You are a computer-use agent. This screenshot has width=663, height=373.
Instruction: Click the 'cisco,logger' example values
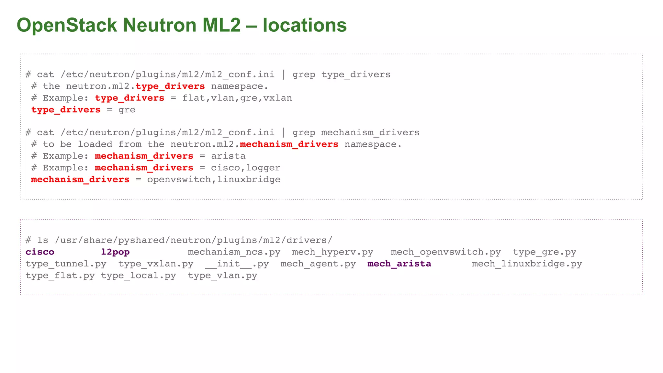point(246,168)
